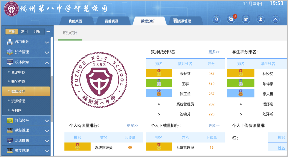Switch to 我的桌面 tab
Image resolution: width=288 pixels, height=157 pixels.
75,21
